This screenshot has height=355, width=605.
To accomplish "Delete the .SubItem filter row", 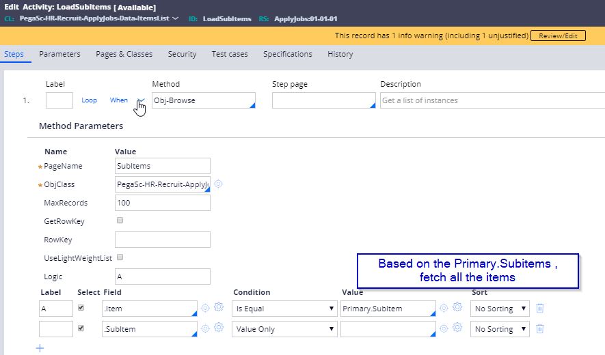I will click(540, 329).
